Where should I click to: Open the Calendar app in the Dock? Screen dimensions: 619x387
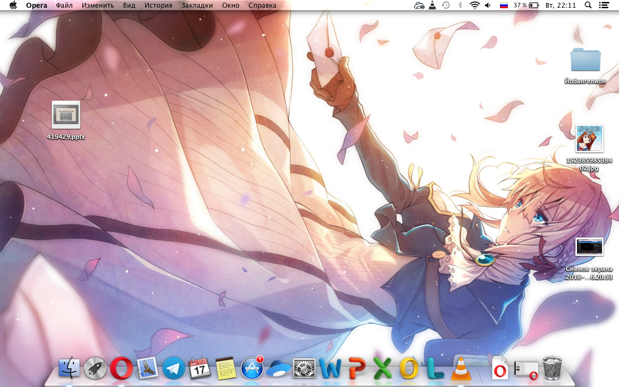(200, 369)
